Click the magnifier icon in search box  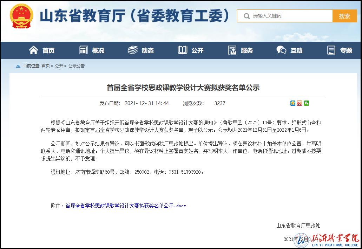click(x=246, y=16)
